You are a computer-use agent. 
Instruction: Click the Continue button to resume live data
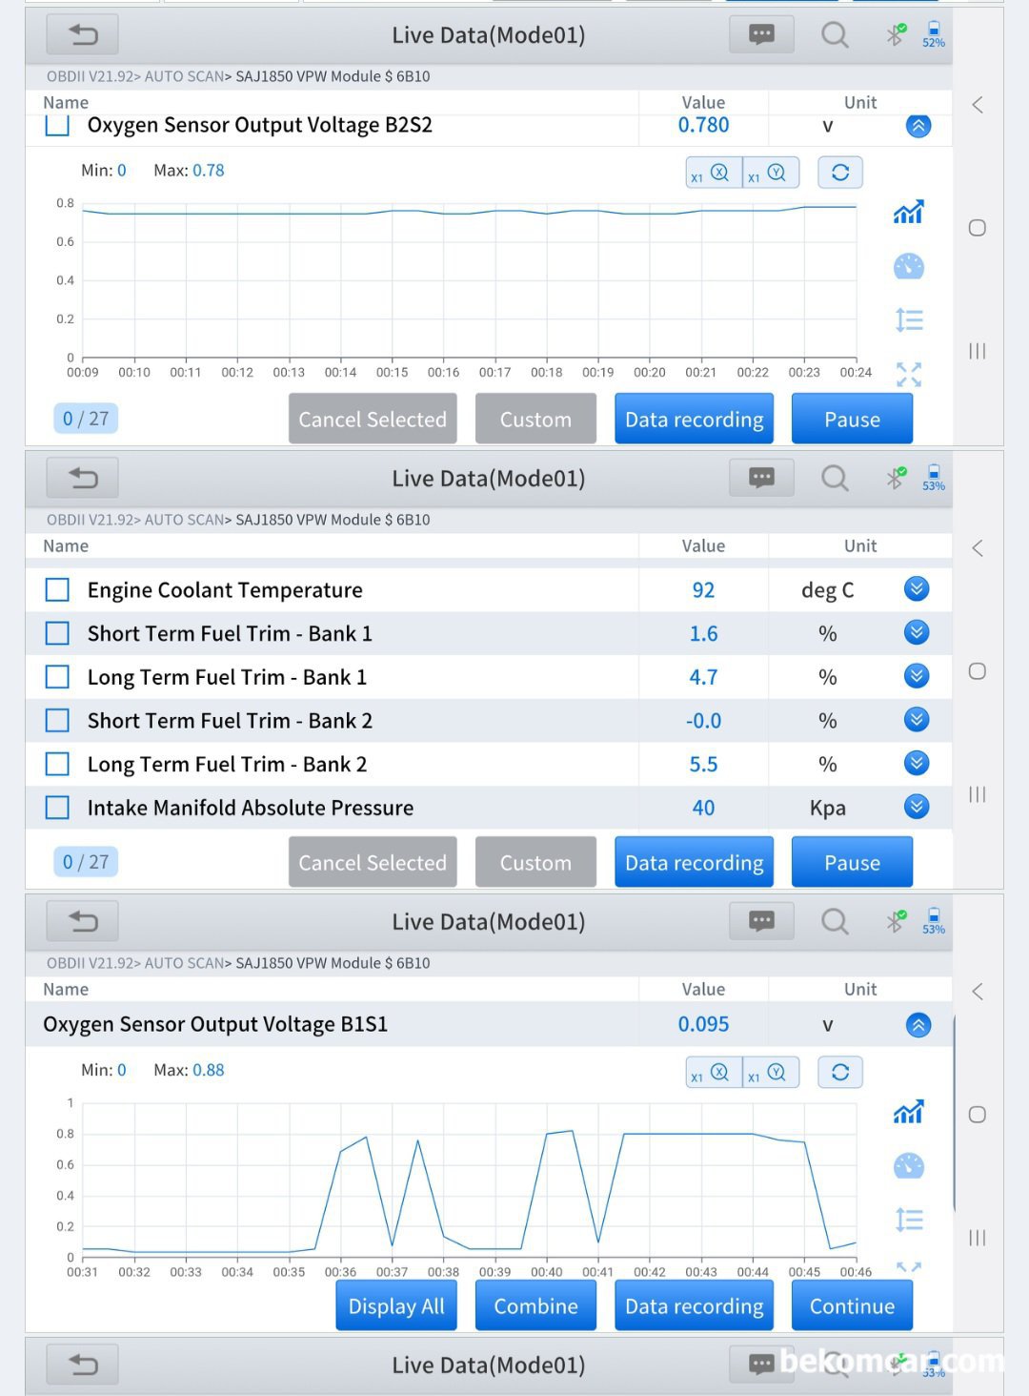pyautogui.click(x=852, y=1306)
